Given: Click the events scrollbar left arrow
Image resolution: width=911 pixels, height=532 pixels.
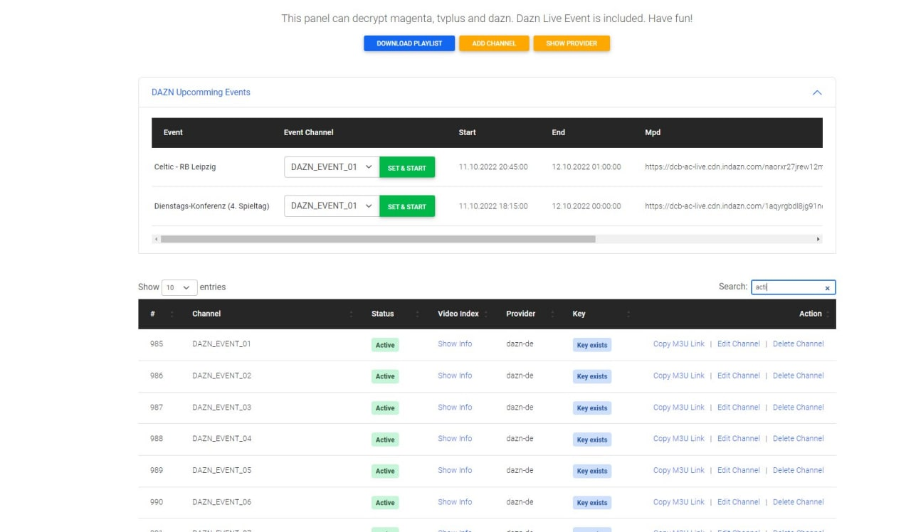Looking at the screenshot, I should coord(156,239).
